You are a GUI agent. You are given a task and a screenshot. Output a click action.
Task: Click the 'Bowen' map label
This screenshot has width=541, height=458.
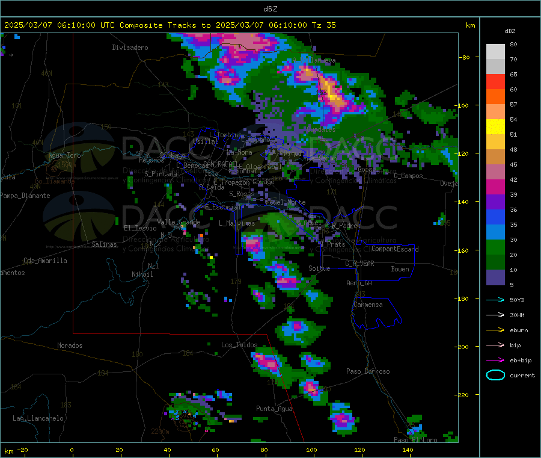point(400,269)
